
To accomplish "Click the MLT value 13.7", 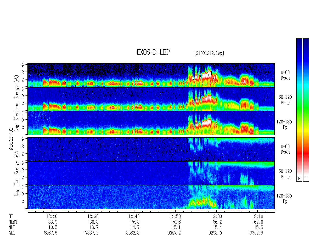I will [94, 228].
